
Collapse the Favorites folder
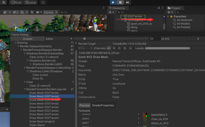point(168,16)
